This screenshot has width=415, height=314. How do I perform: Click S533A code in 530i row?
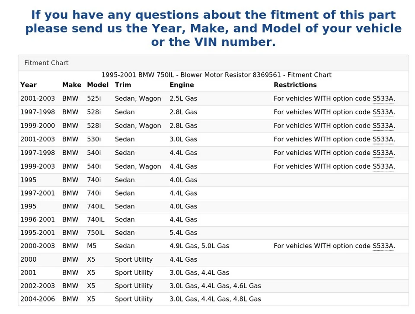click(x=383, y=139)
